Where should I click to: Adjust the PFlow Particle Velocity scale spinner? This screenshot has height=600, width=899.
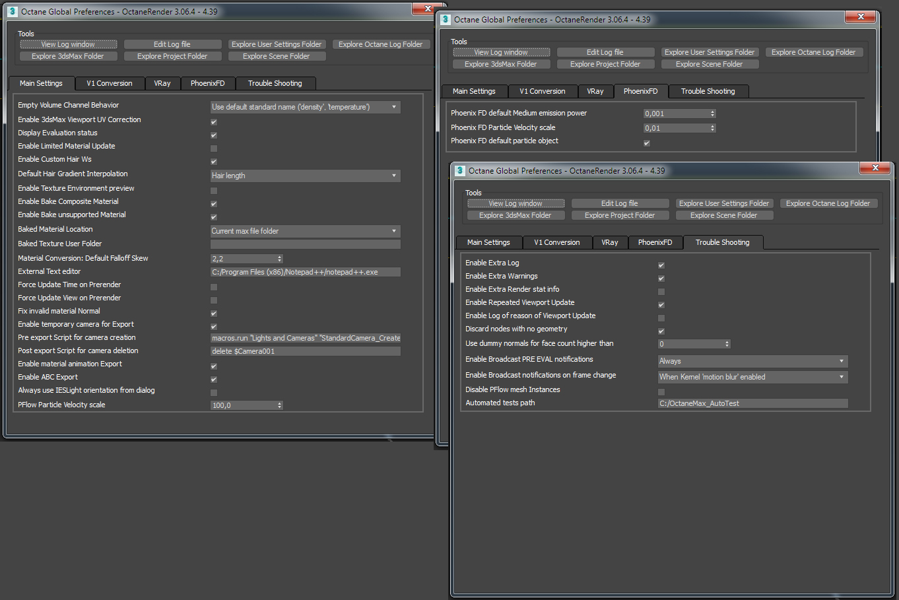[280, 405]
